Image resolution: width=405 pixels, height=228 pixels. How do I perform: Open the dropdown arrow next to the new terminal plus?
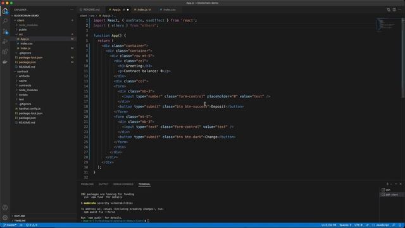[x=391, y=184]
